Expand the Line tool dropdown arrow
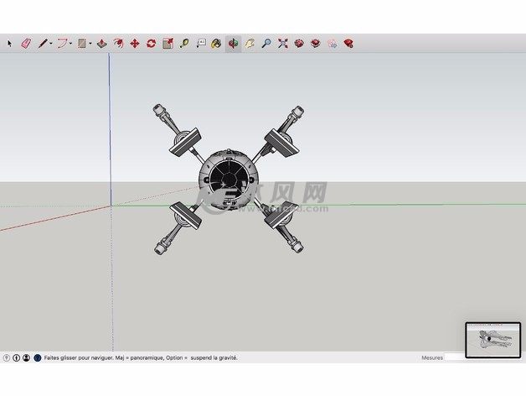The image size is (526, 396). point(50,43)
